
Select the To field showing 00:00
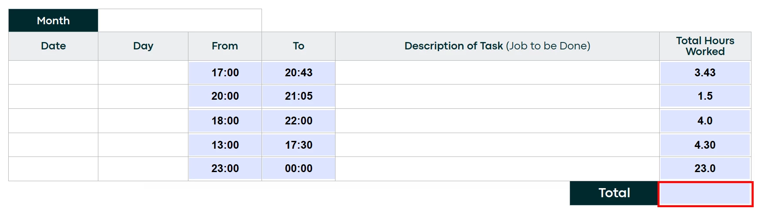(299, 169)
